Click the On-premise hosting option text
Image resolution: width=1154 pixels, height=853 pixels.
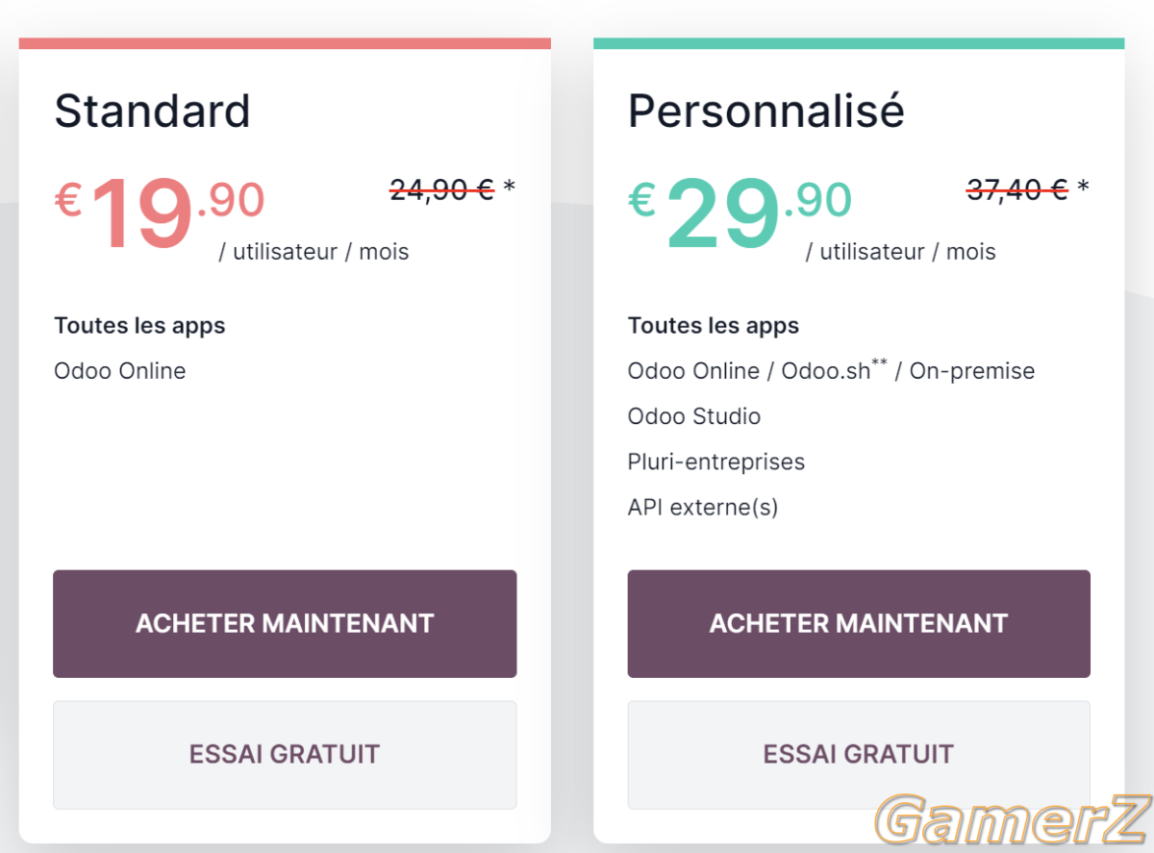pos(972,371)
